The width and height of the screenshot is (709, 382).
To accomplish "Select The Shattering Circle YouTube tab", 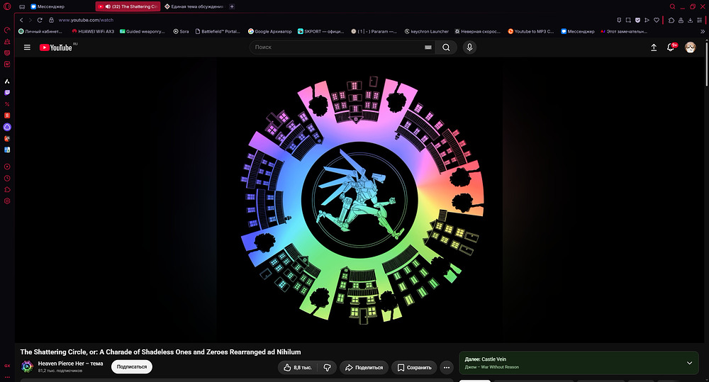I will [x=128, y=6].
